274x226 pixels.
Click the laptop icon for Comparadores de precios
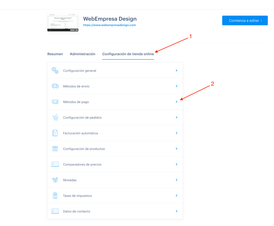coord(55,164)
